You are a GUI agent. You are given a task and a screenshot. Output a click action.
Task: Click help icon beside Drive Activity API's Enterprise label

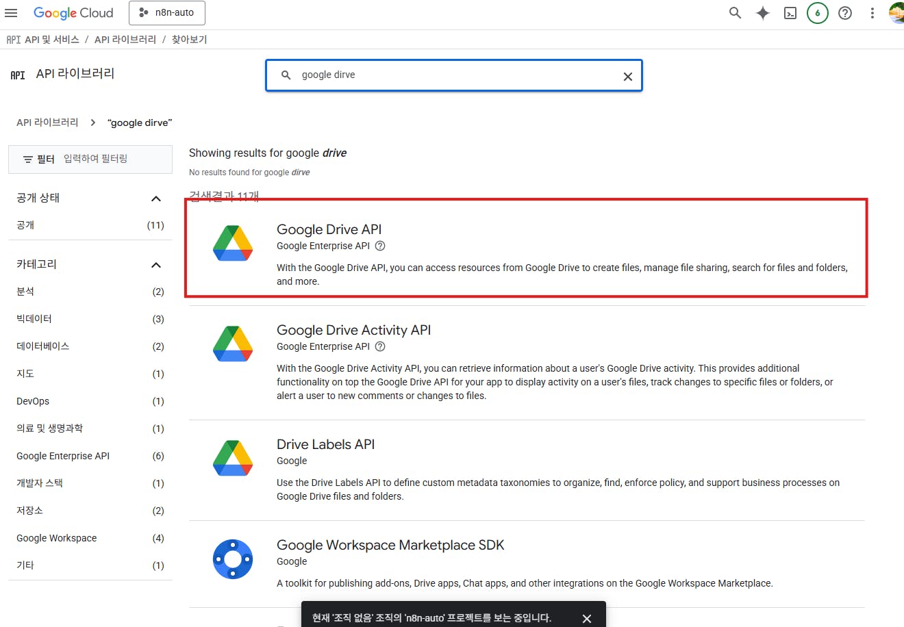pos(380,346)
